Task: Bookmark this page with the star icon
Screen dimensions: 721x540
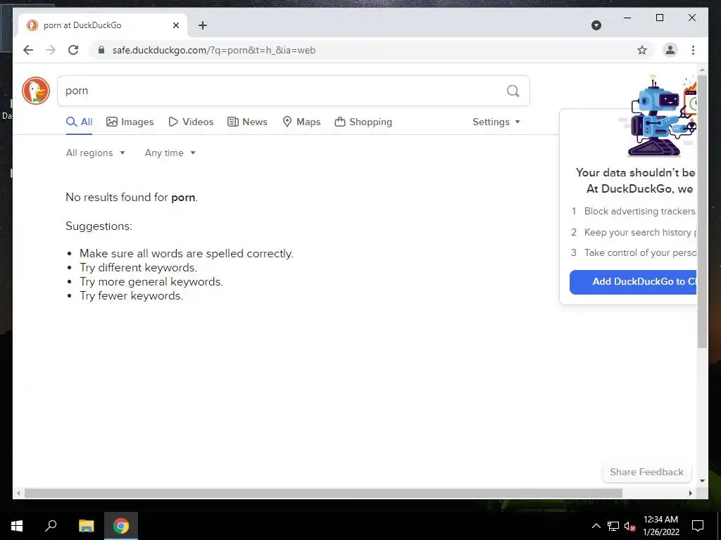Action: (642, 50)
